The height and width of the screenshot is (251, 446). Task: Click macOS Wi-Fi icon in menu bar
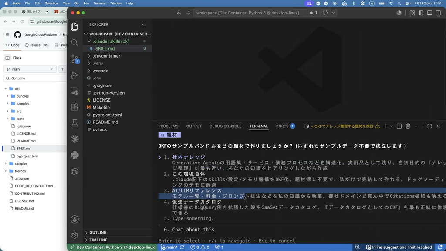point(391,3)
